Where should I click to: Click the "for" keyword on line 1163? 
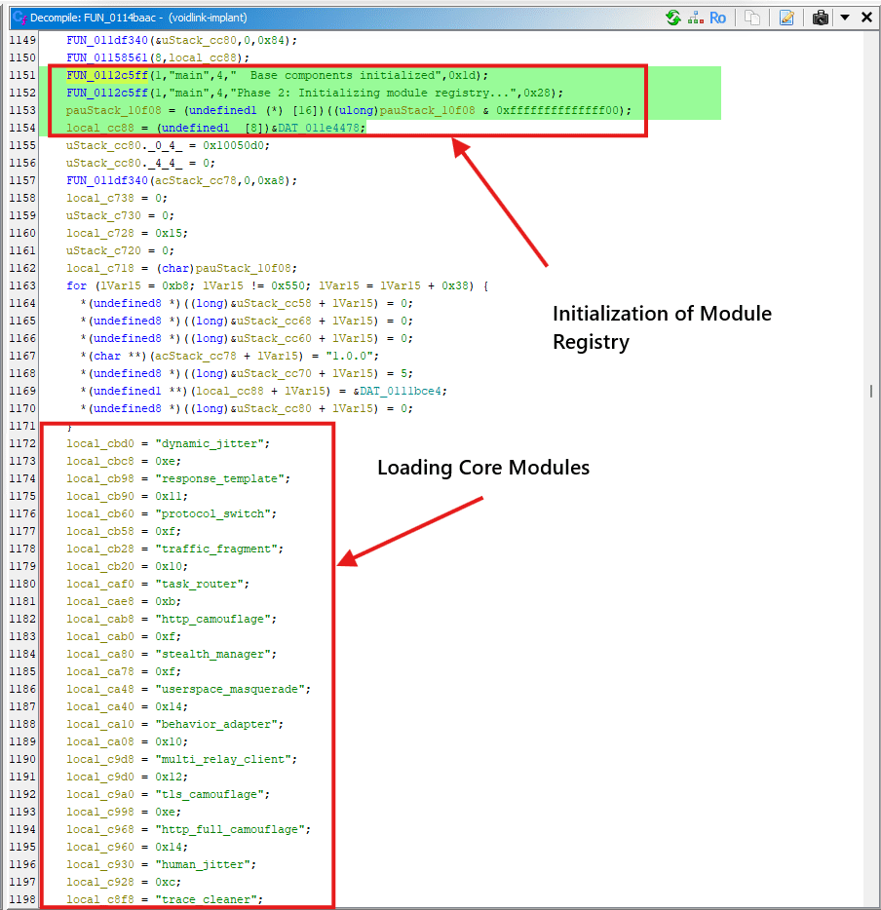(x=76, y=285)
